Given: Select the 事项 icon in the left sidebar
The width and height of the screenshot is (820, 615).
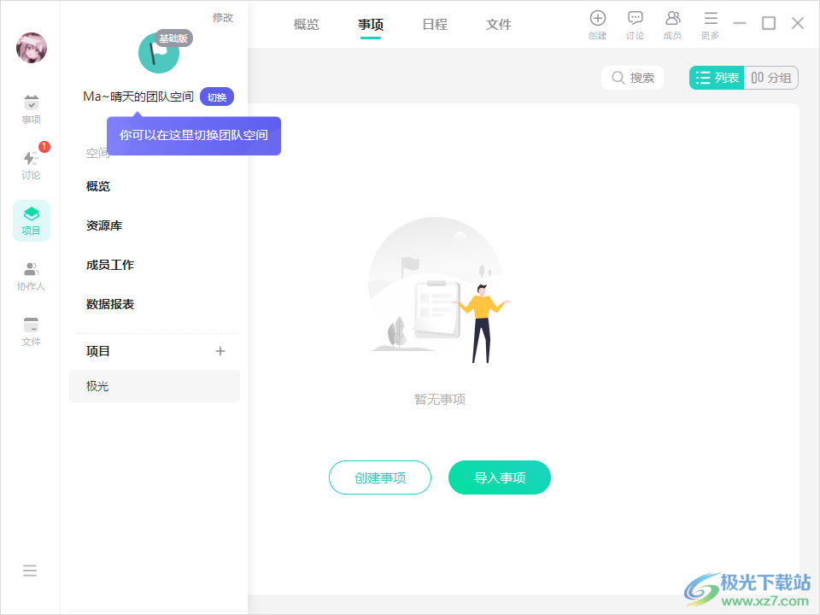Looking at the screenshot, I should click(x=31, y=108).
